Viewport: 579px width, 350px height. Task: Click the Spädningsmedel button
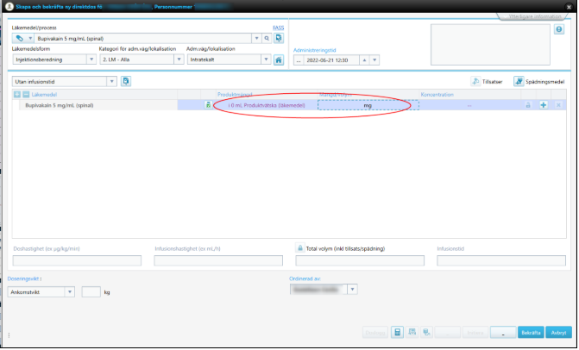[x=538, y=82]
